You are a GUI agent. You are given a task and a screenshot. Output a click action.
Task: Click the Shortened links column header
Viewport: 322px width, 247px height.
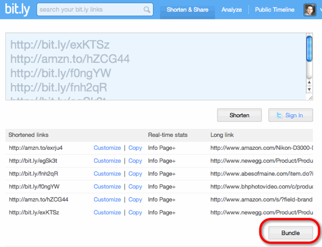coord(28,135)
